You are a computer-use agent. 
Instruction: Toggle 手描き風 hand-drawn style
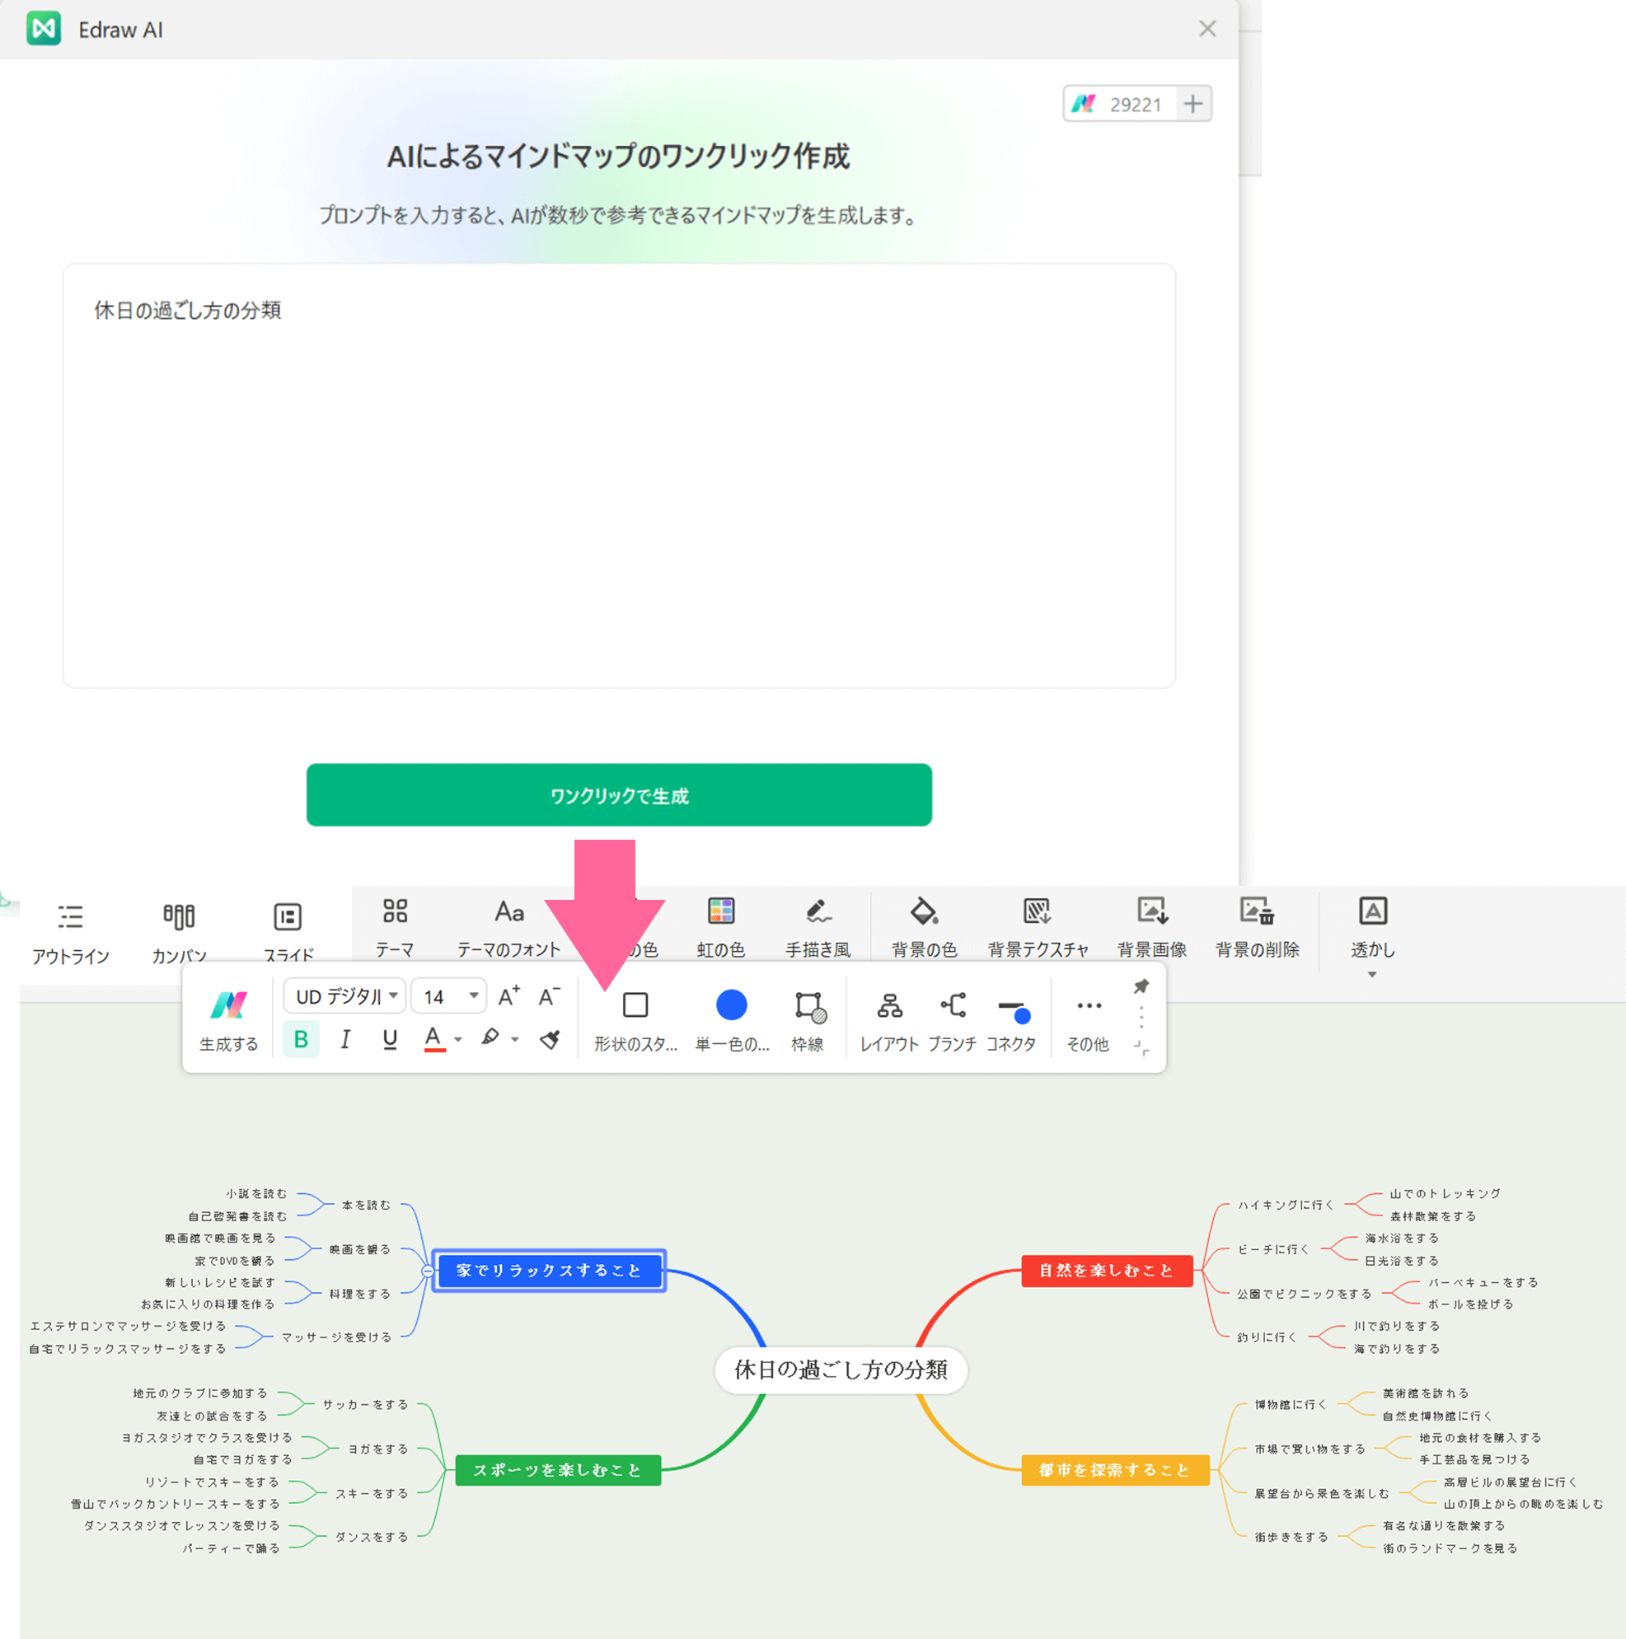click(818, 927)
